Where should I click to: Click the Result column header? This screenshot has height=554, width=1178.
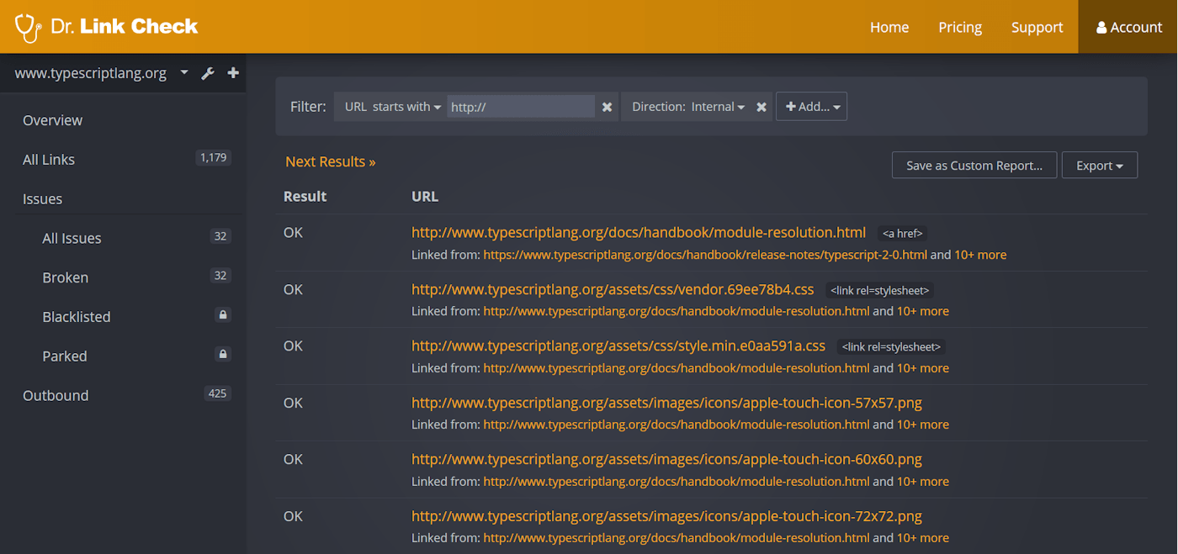[305, 196]
